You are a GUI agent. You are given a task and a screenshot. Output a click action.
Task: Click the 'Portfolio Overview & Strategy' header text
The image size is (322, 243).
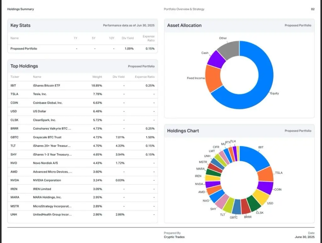pos(184,9)
